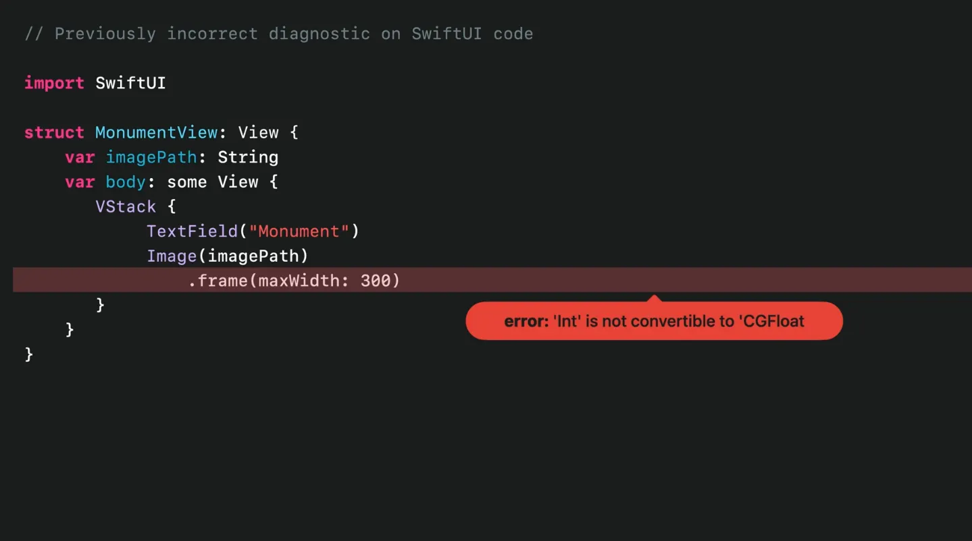Click the red error message bubble
The width and height of the screenshot is (972, 541).
coord(654,321)
